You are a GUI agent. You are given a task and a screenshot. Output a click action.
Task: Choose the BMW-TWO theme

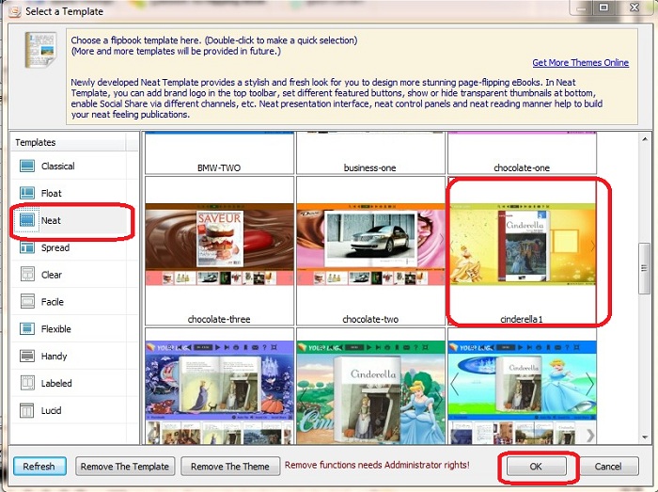pyautogui.click(x=219, y=152)
